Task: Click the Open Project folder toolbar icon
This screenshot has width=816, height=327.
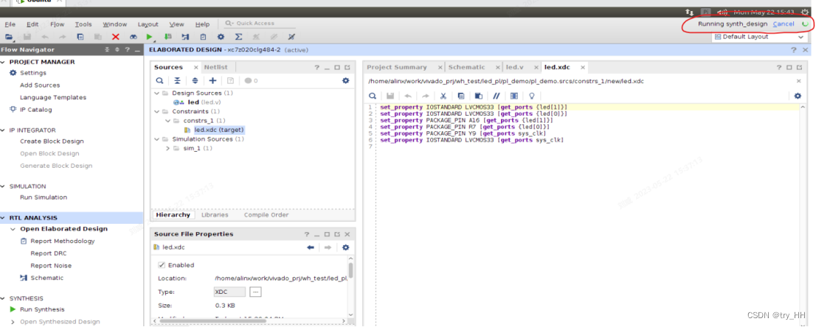Action: coord(9,37)
